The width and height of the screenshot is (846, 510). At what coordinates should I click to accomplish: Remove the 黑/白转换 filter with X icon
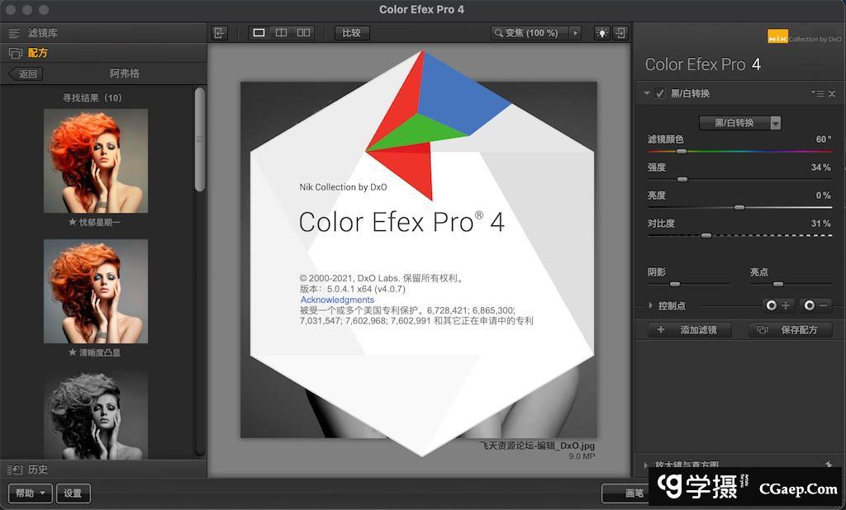click(x=832, y=94)
